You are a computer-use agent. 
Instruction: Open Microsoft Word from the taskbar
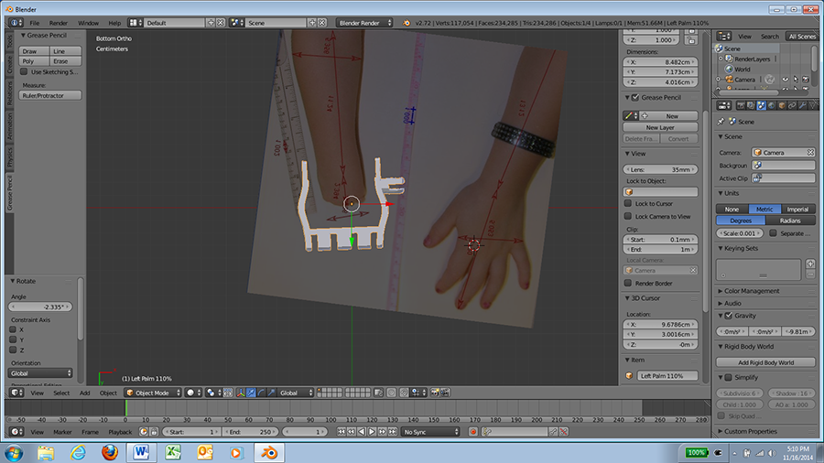click(x=141, y=452)
